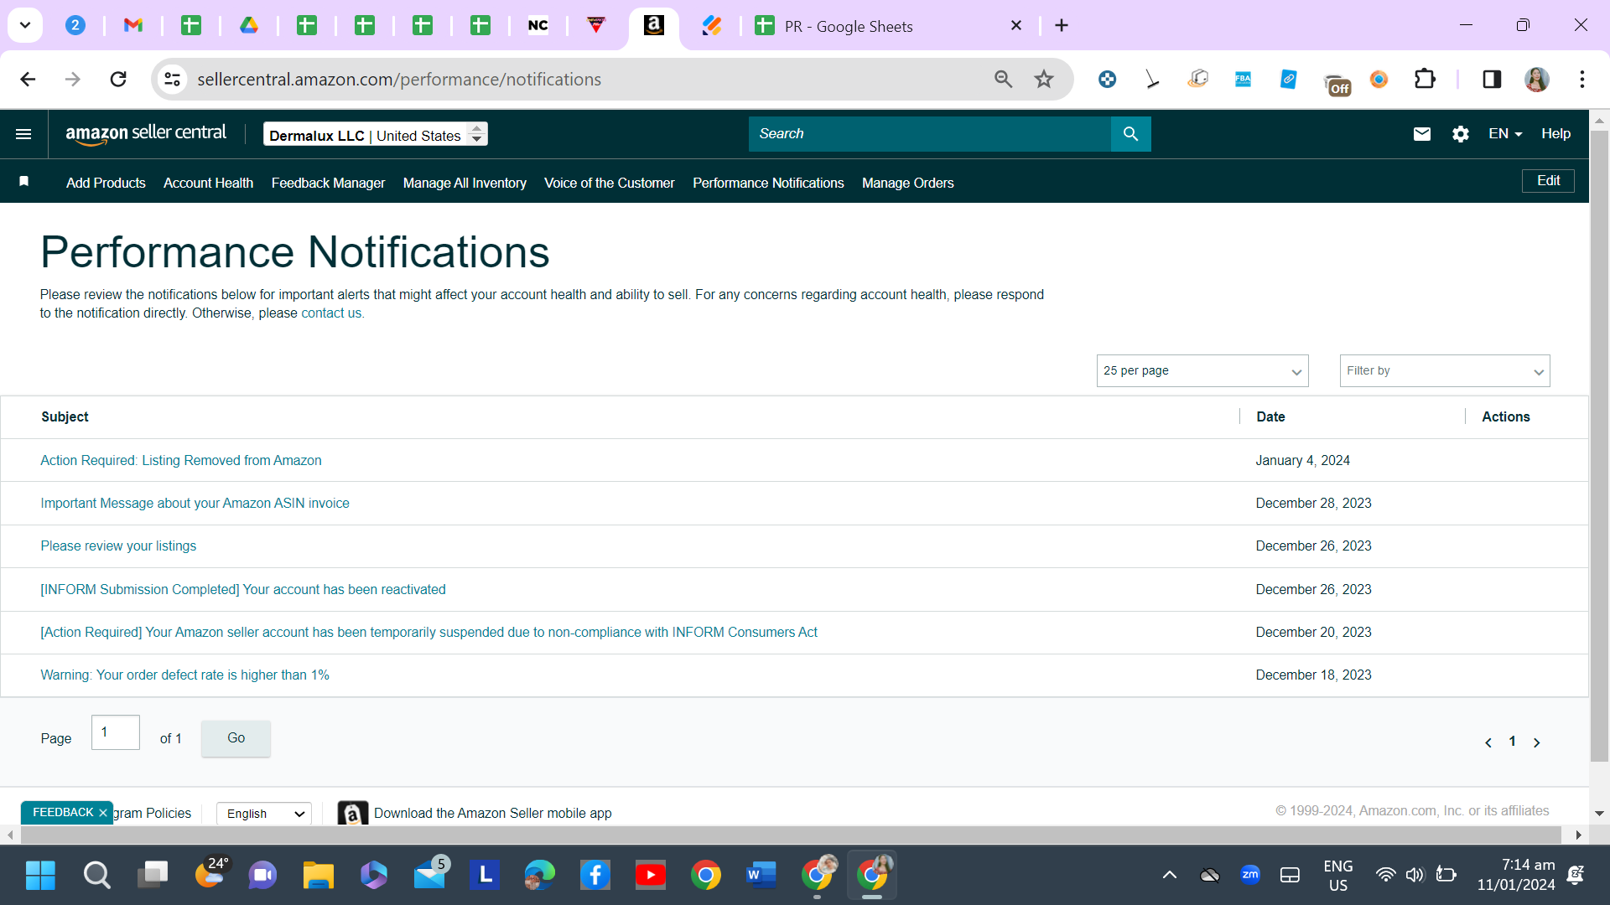Open the messages envelope icon
1610x905 pixels.
[x=1421, y=134]
